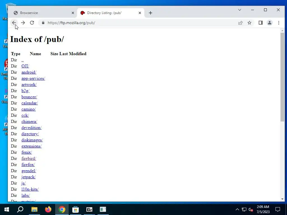Open the jetpack/ directory
The width and height of the screenshot is (287, 215).
(x=29, y=177)
